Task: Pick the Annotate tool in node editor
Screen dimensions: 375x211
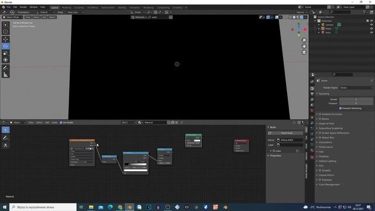Action: [x=5, y=138]
